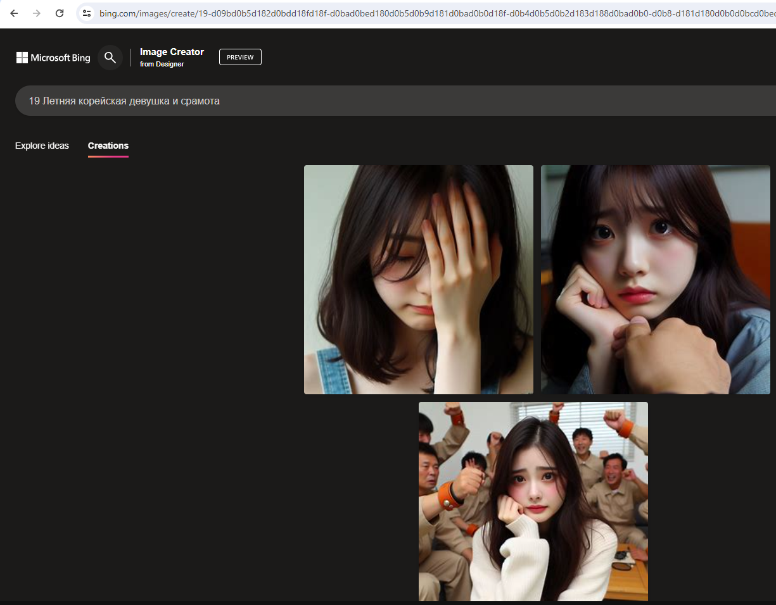Open image of girl covering face with hand
The height and width of the screenshot is (605, 776).
(418, 280)
